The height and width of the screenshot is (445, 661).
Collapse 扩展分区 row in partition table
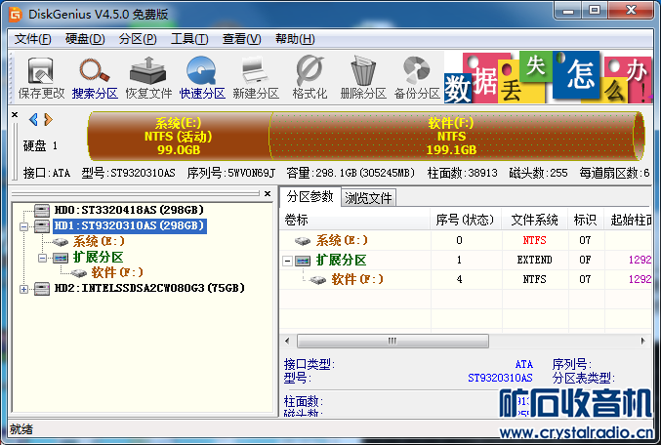click(287, 262)
